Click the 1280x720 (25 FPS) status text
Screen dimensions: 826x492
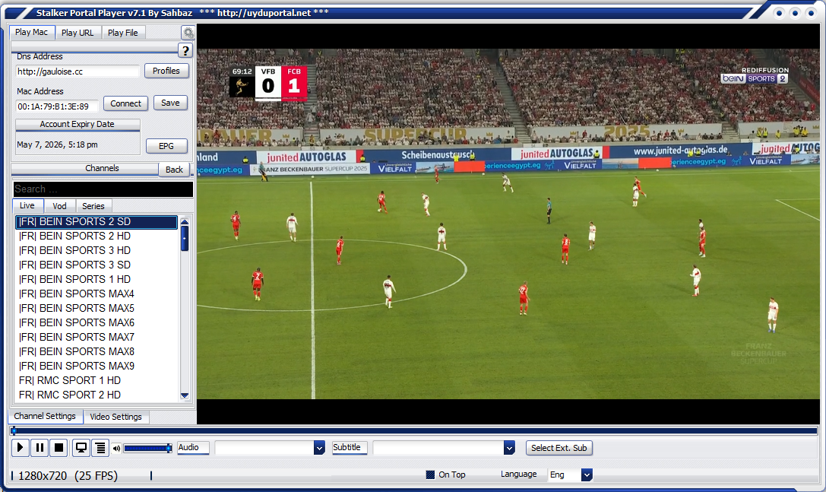coord(68,476)
